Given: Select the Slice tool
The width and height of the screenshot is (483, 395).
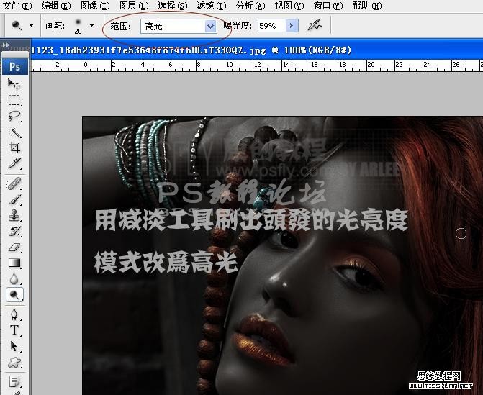Looking at the screenshot, I should (14, 164).
